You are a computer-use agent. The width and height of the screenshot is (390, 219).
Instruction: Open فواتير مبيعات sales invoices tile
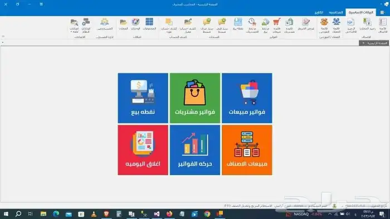[247, 98]
